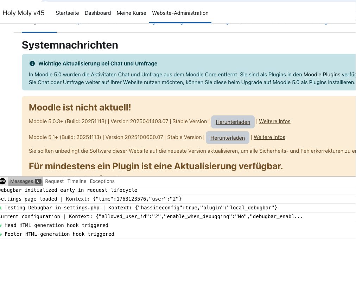Click Herunterladen for Moodle 5.1+
The width and height of the screenshot is (356, 291).
(x=227, y=138)
